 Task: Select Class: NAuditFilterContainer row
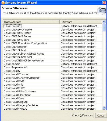[x=53, y=92]
